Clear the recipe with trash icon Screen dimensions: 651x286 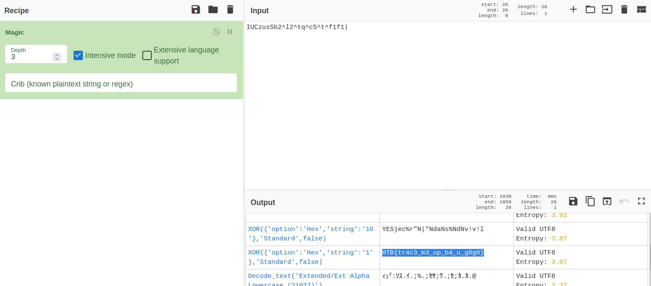pyautogui.click(x=230, y=9)
